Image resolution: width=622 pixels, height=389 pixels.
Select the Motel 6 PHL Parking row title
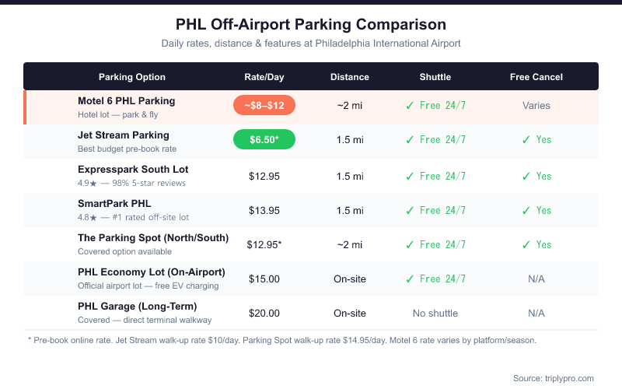pyautogui.click(x=127, y=100)
